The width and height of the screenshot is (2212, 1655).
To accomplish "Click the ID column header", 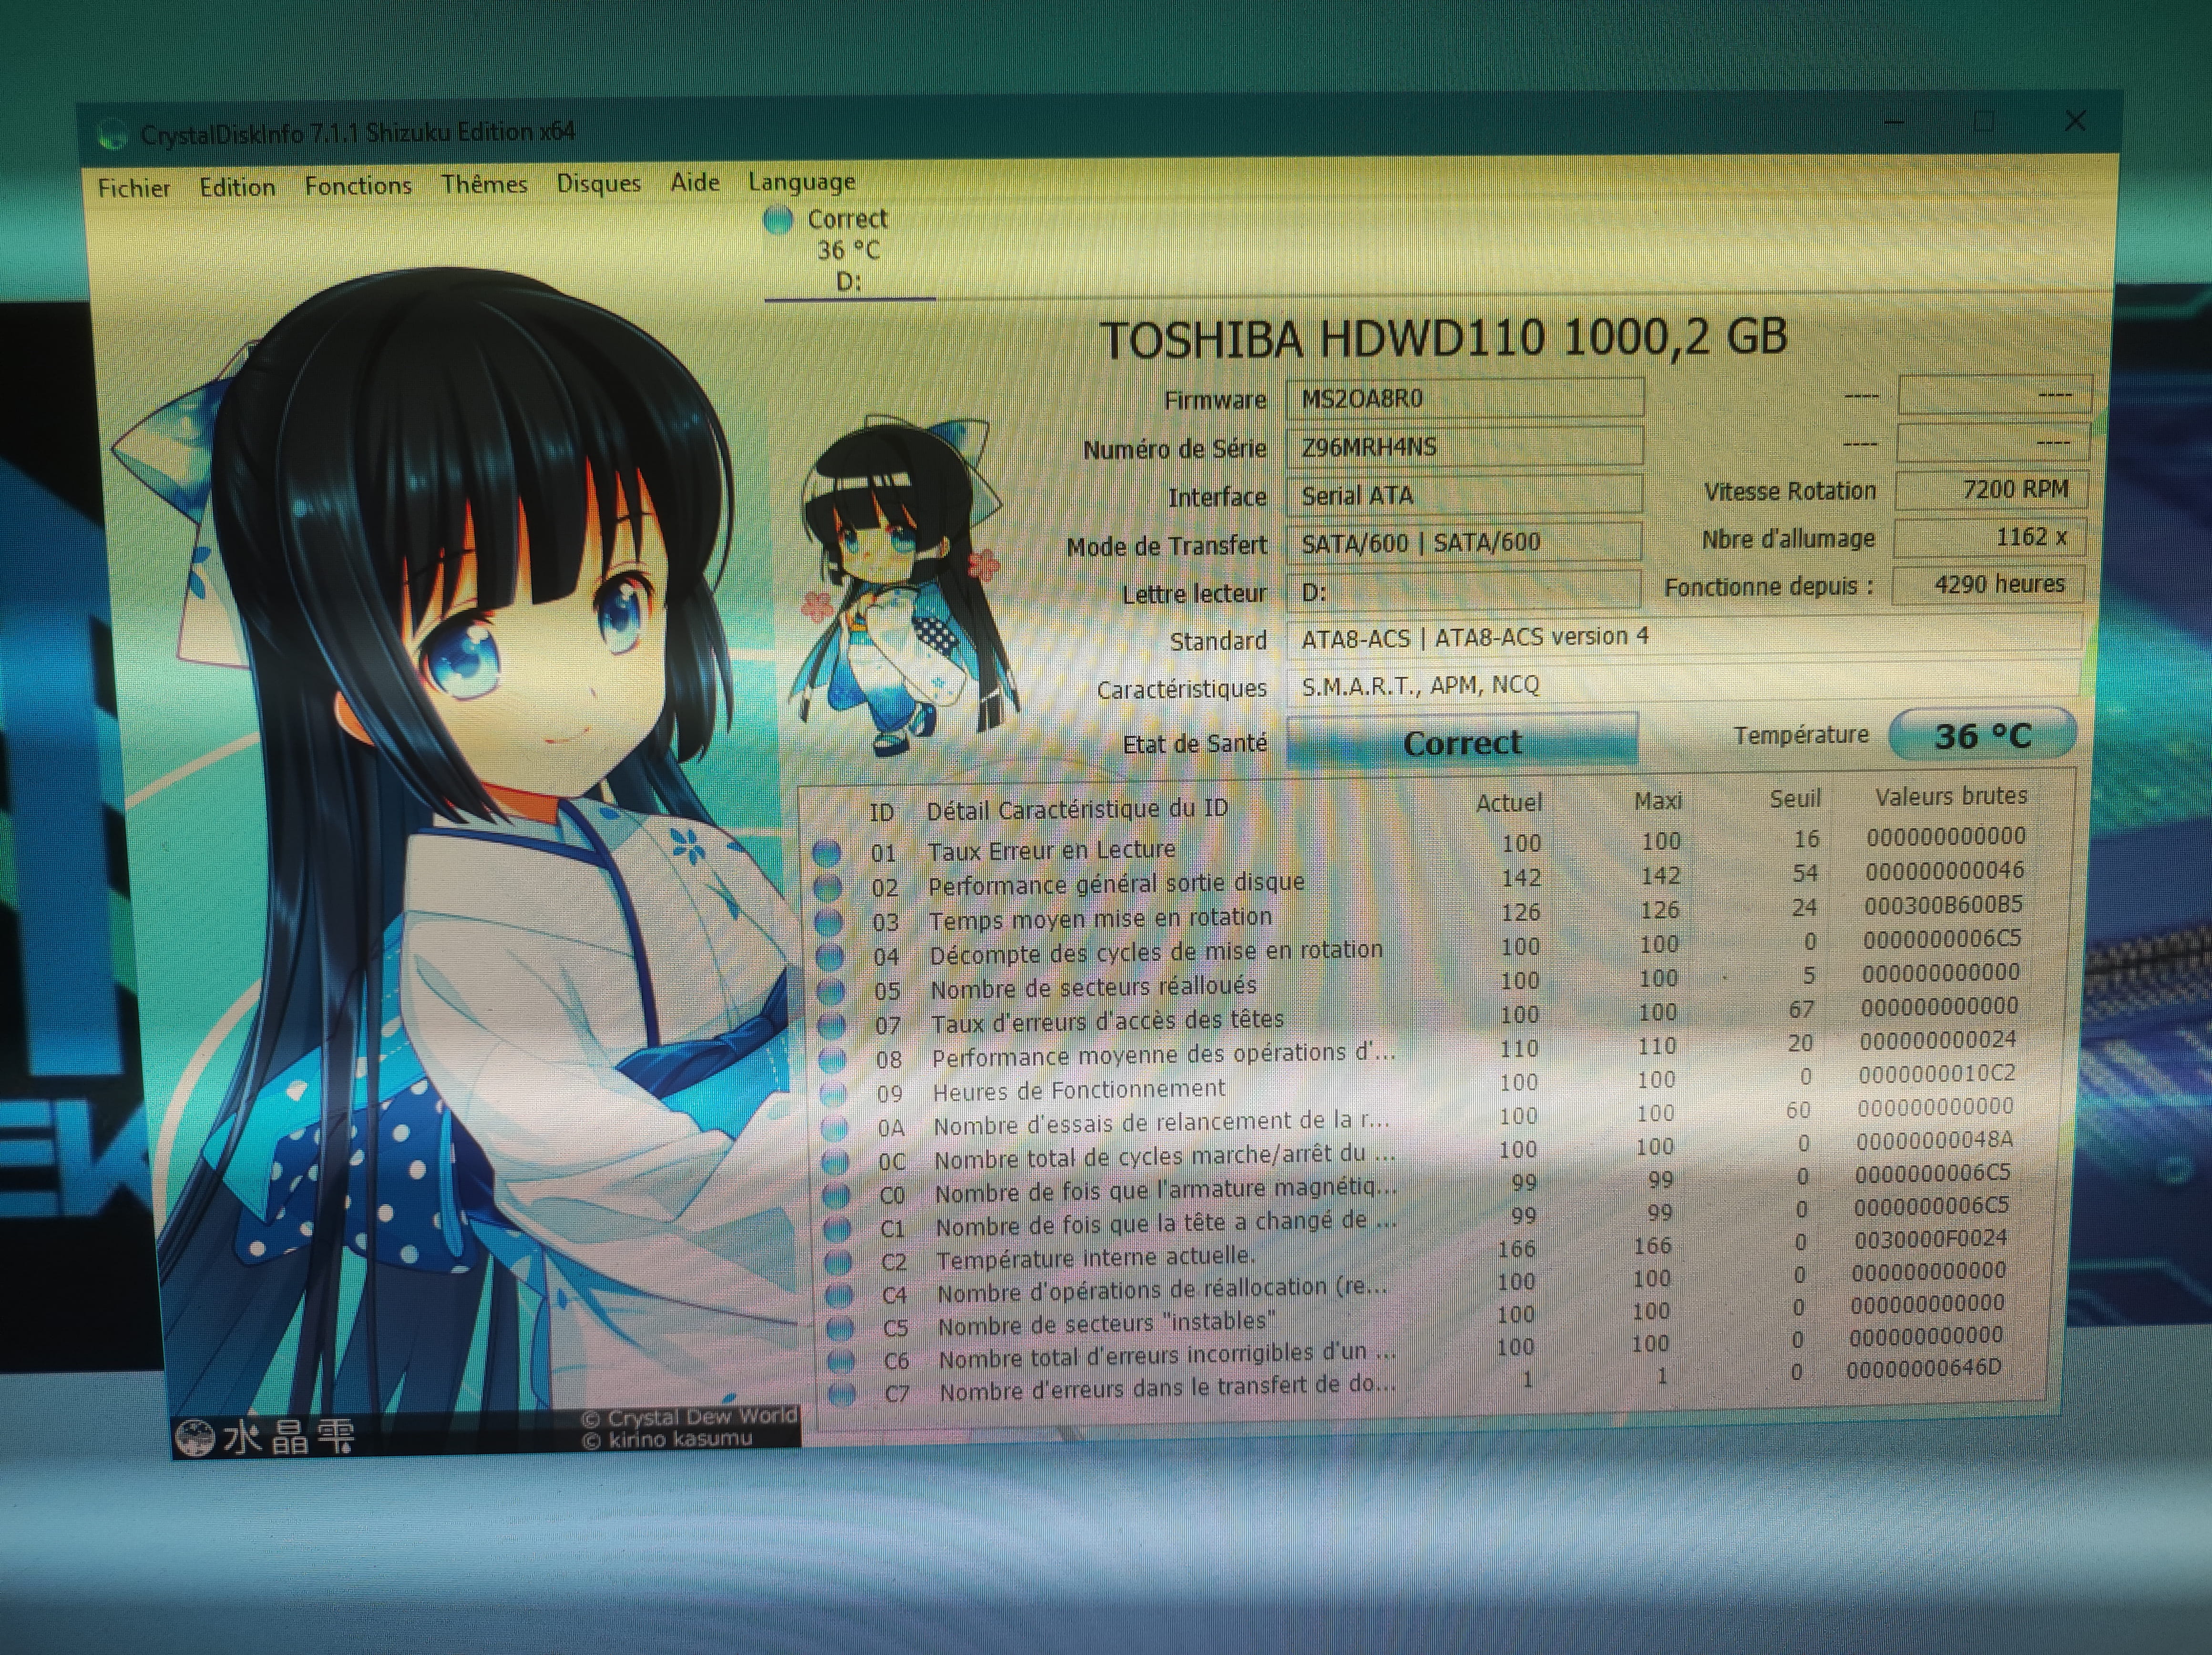I will coord(881,812).
